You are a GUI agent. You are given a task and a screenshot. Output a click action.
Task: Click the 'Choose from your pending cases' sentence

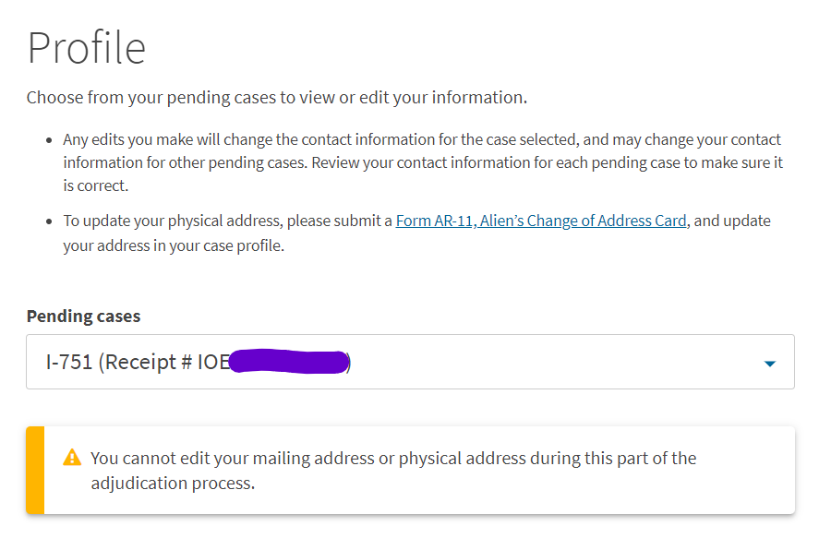(x=277, y=98)
